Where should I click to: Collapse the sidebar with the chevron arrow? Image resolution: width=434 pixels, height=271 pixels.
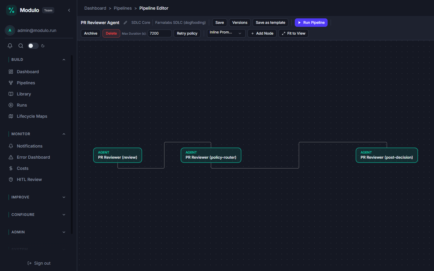[x=69, y=10]
